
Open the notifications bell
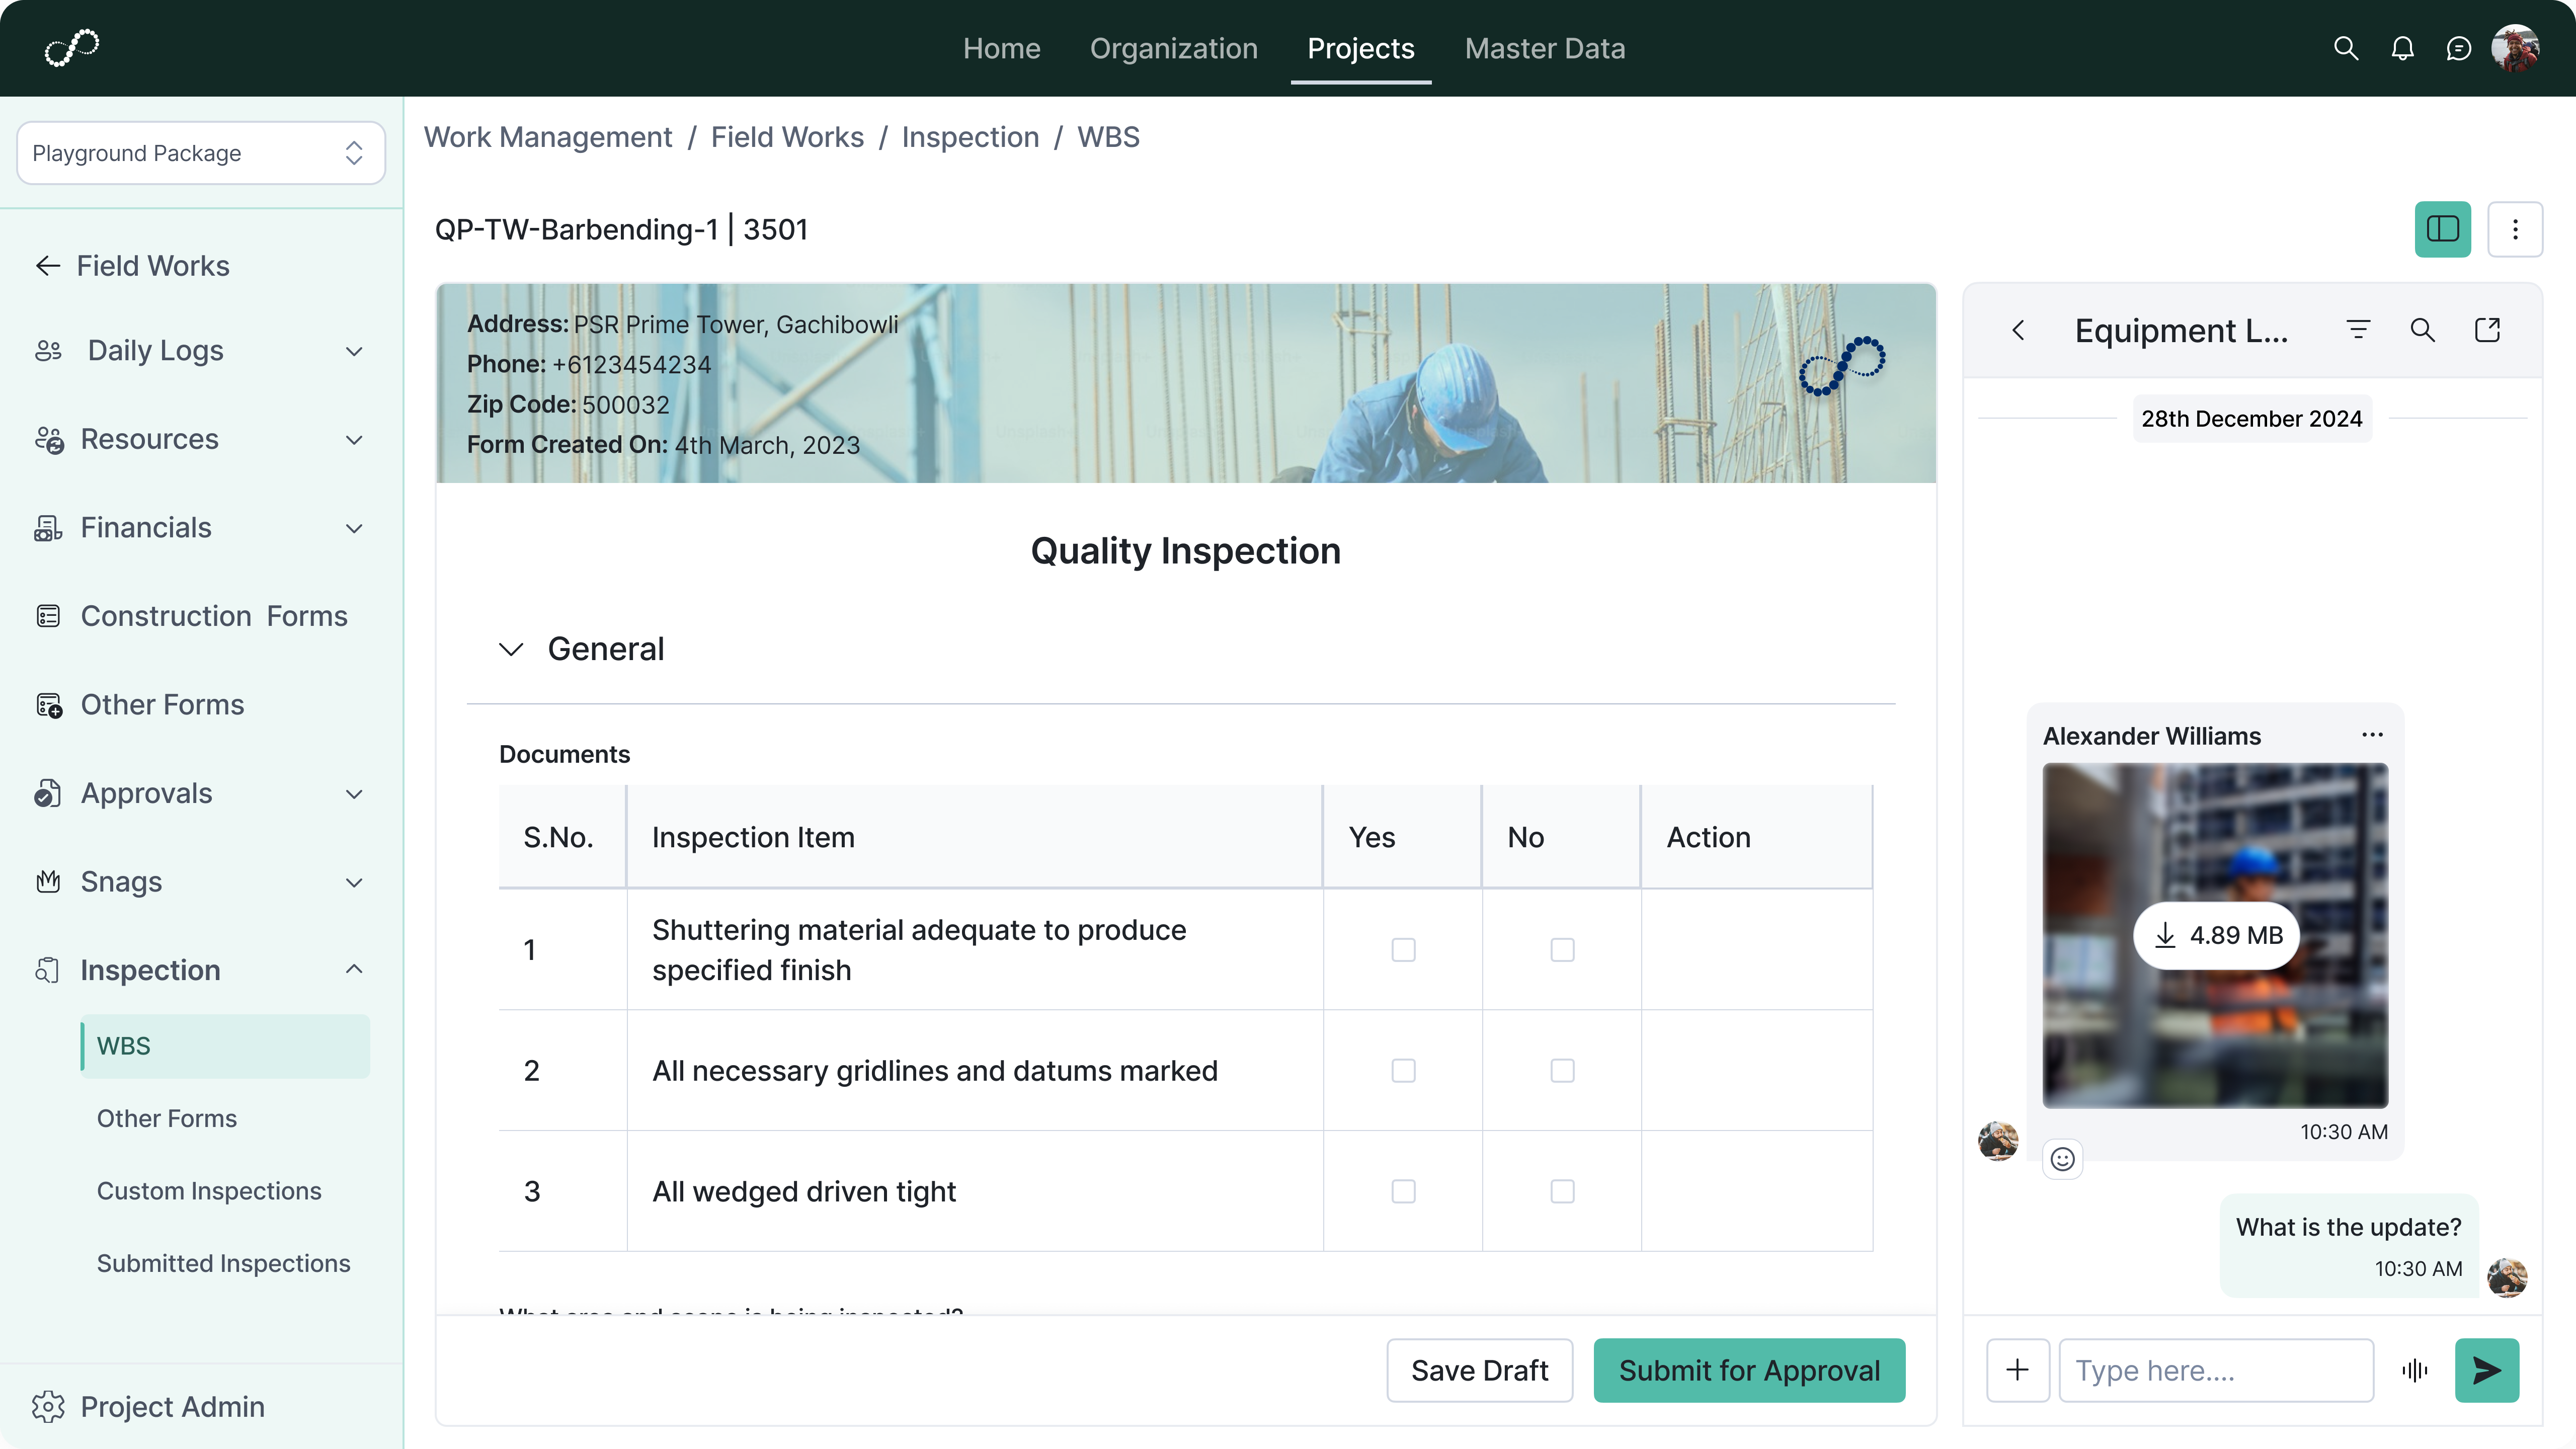[2402, 48]
